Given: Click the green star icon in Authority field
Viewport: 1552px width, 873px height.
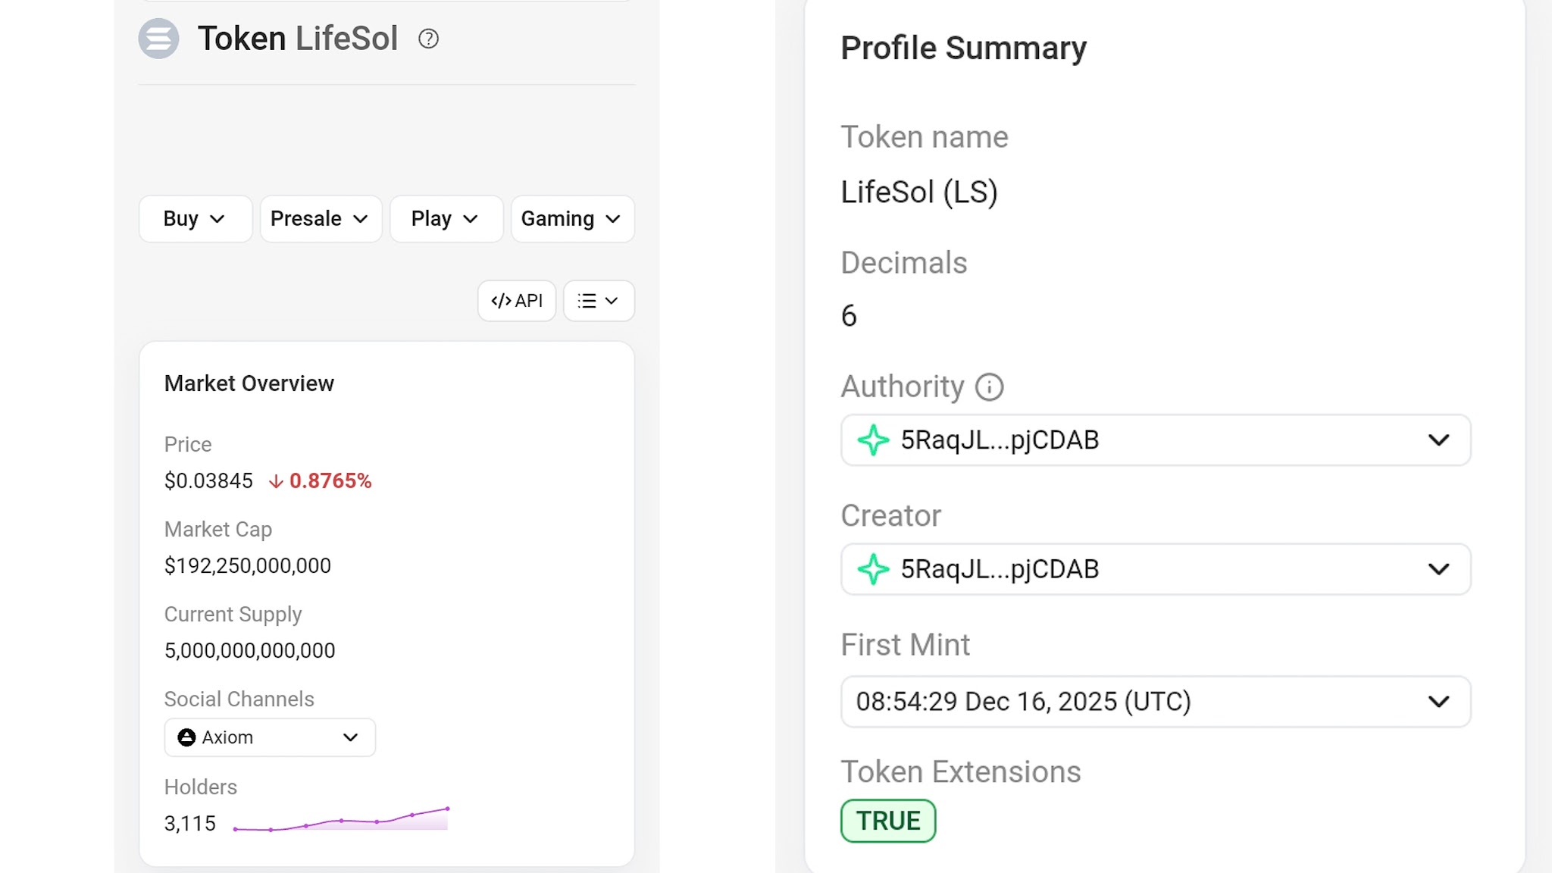Looking at the screenshot, I should point(873,440).
